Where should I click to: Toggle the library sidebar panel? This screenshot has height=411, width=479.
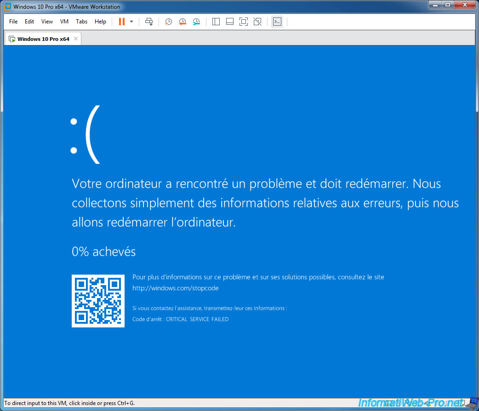216,22
